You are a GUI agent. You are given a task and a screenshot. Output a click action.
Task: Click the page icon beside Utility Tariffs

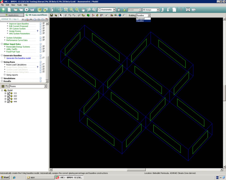coord(40,49)
